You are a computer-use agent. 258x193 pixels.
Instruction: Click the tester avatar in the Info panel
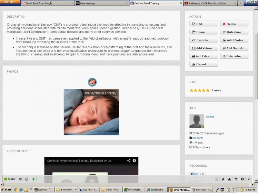[x=197, y=121]
